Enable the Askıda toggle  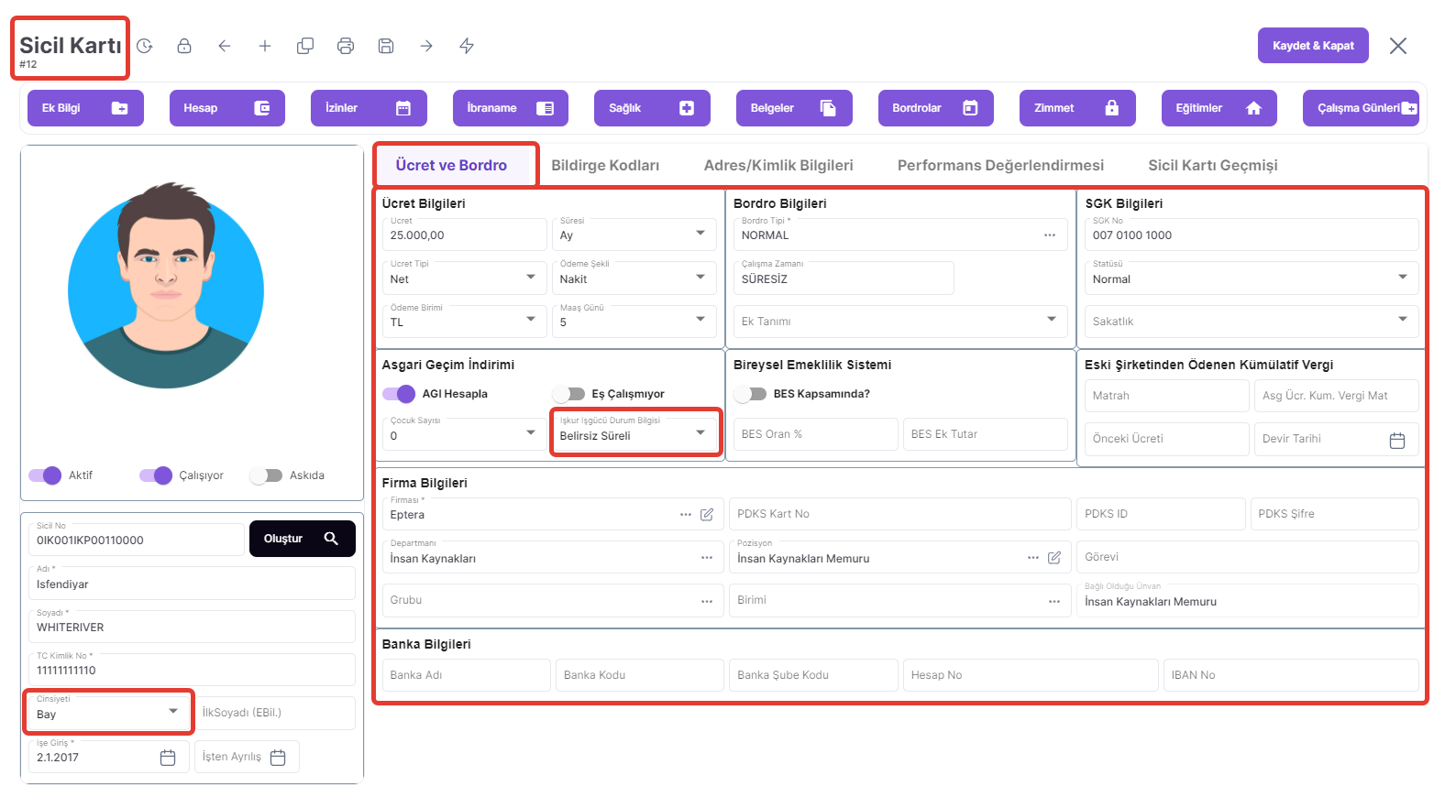[x=266, y=475]
